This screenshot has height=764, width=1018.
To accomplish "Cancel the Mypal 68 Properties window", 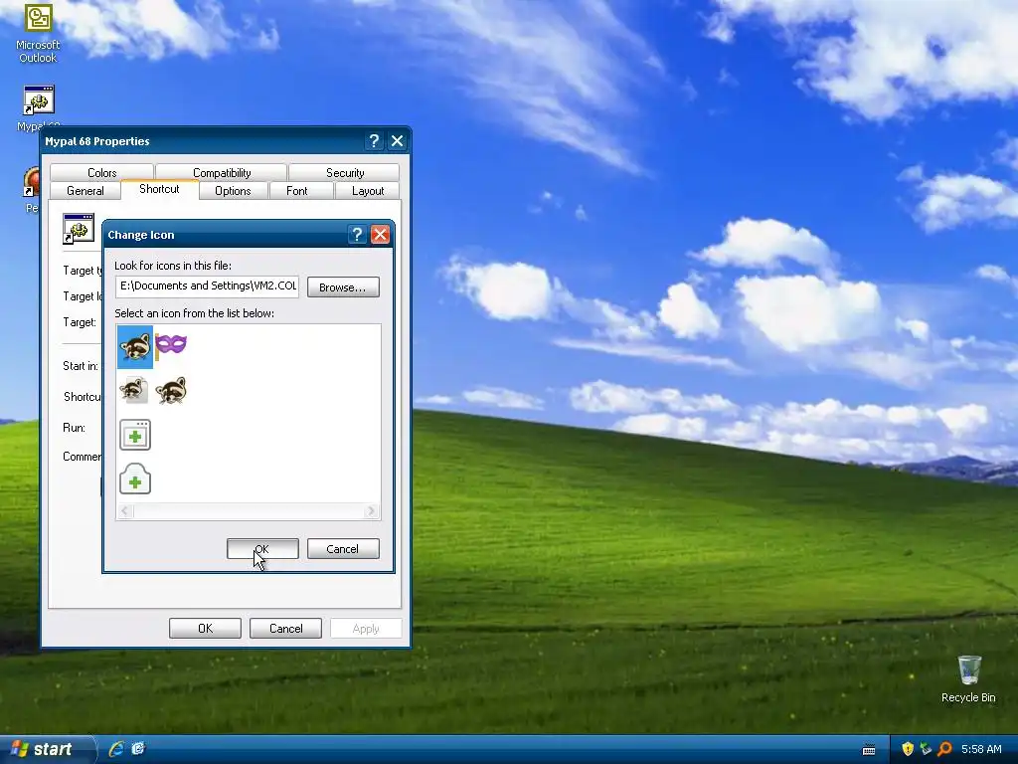I will pos(285,629).
